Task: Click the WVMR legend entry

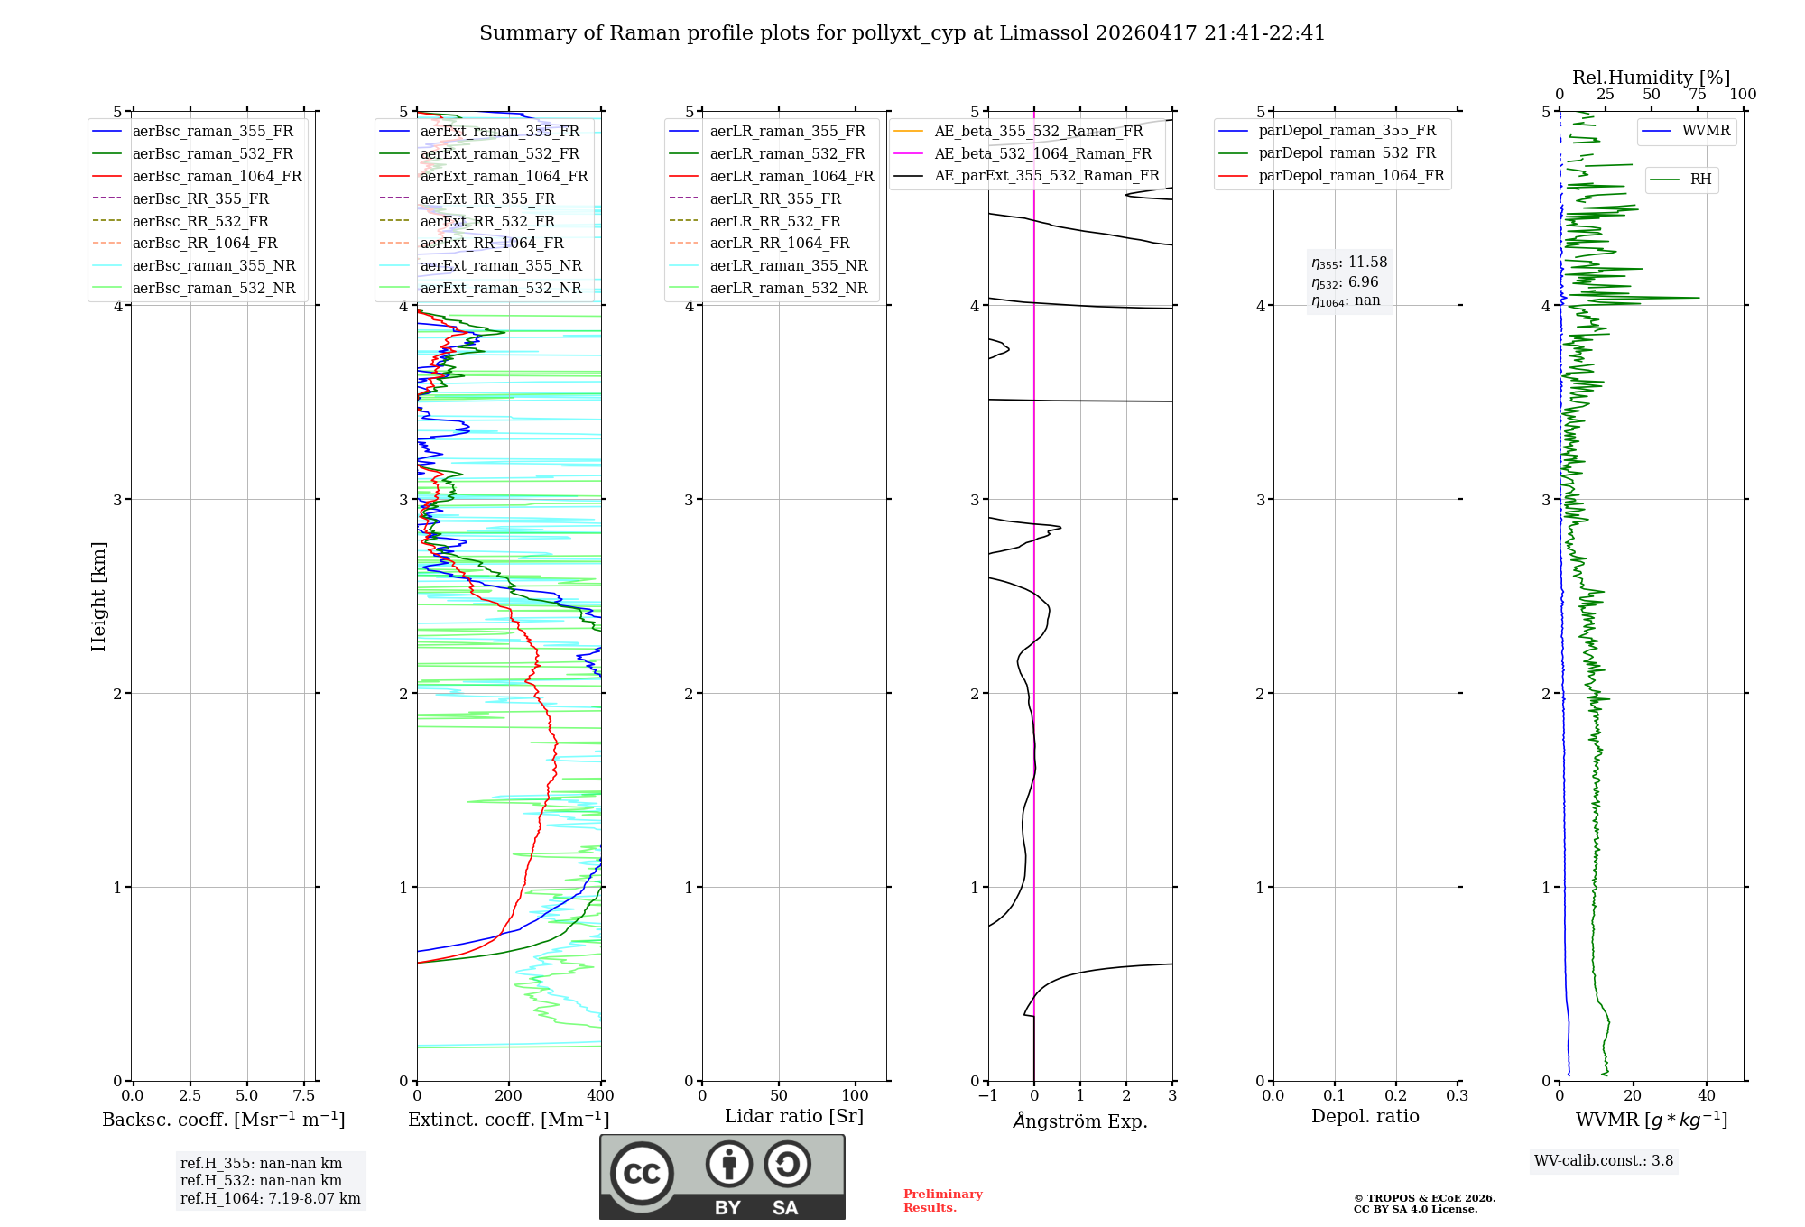Action: (1705, 131)
